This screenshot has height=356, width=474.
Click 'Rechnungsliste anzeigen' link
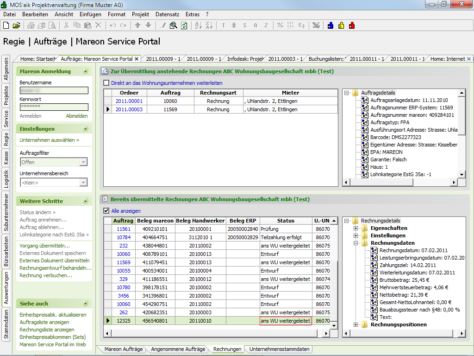pos(47,330)
